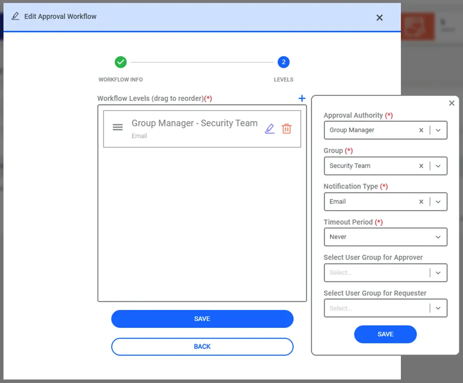
Task: Delete the Group Manager - Security Team level
Action: click(287, 129)
